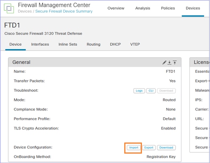Image resolution: width=210 pixels, height=163 pixels.
Task: Open the Overview menu
Action: coord(116,8)
